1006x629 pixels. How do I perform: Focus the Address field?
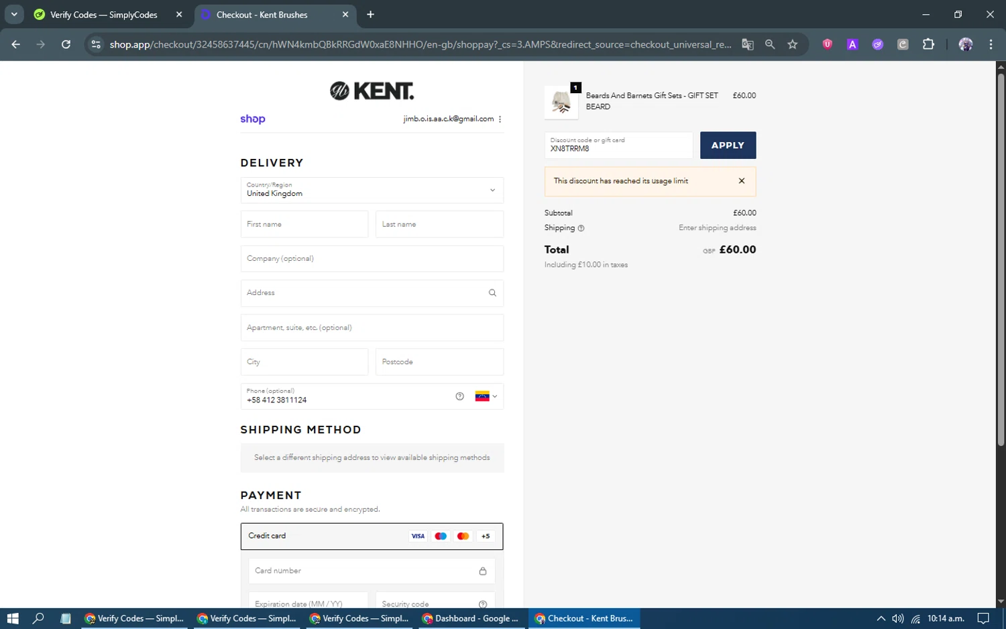point(372,293)
